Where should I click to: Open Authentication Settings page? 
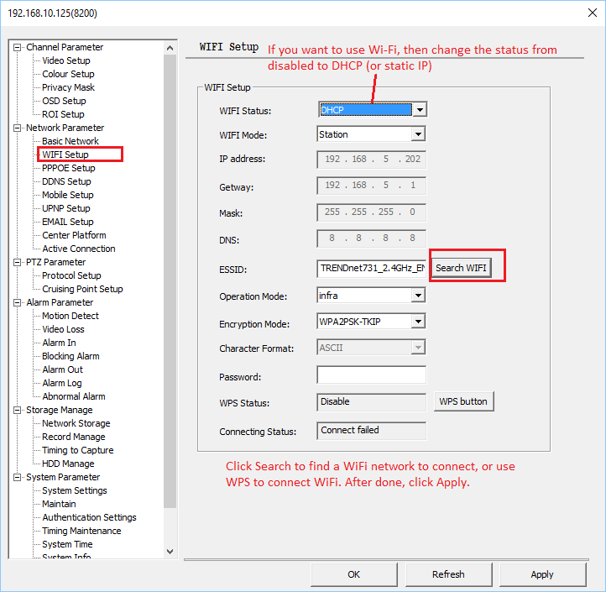coord(89,517)
